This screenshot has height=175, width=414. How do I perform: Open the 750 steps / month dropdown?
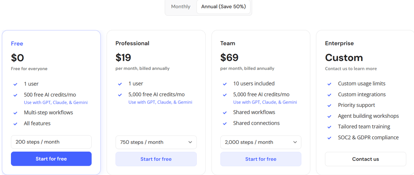click(x=156, y=142)
